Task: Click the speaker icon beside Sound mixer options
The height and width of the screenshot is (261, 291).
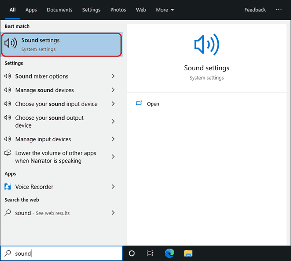Action: coord(7,76)
